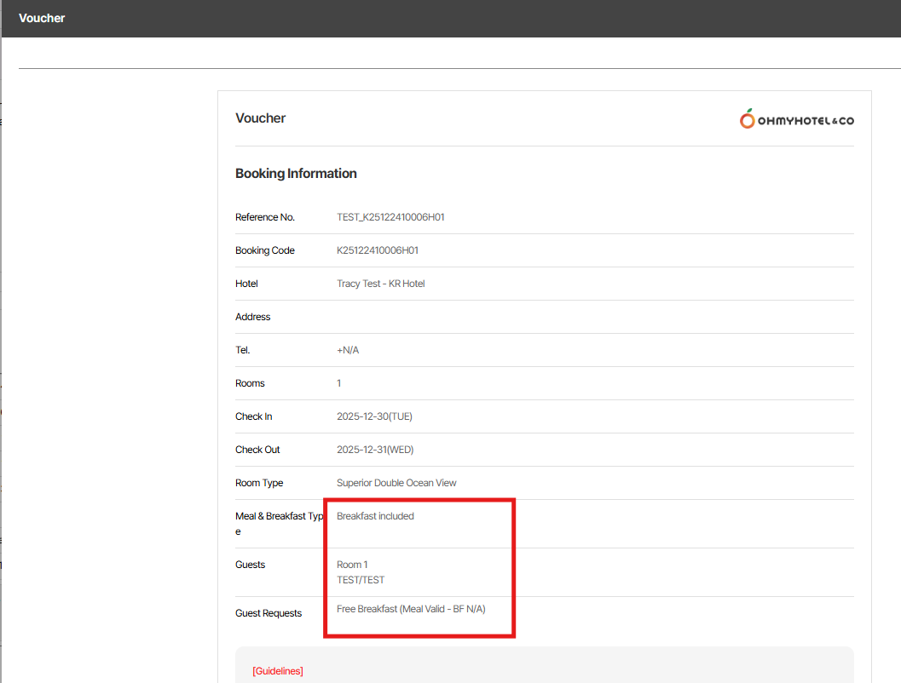The image size is (901, 683).
Task: Click the Booking Information heading
Action: [x=296, y=174]
